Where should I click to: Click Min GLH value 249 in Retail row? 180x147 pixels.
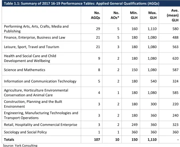pyautogui.click(x=135, y=125)
